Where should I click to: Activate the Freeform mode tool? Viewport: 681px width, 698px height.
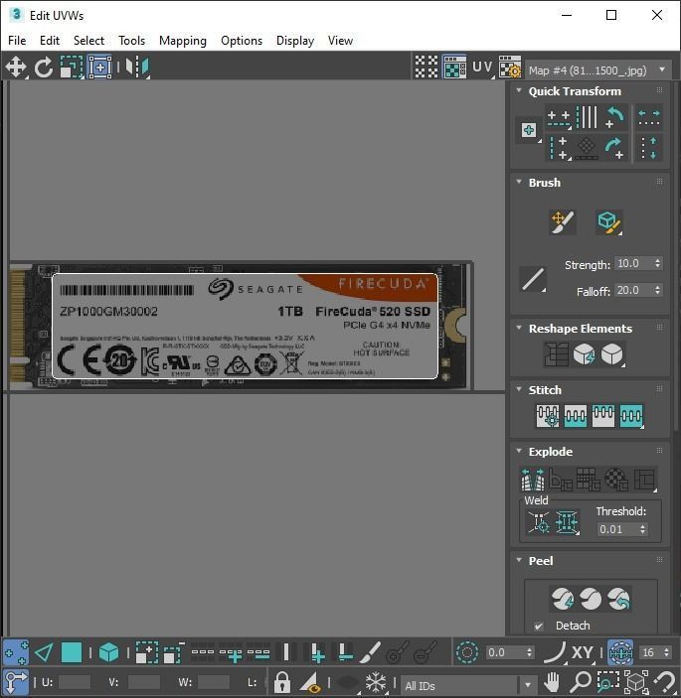99,68
